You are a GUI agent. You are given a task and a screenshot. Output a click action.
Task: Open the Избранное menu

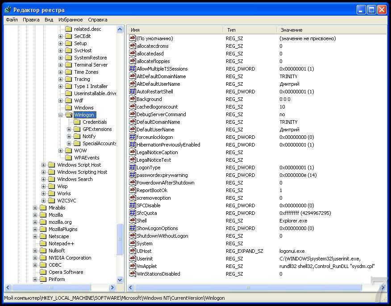pyautogui.click(x=71, y=20)
